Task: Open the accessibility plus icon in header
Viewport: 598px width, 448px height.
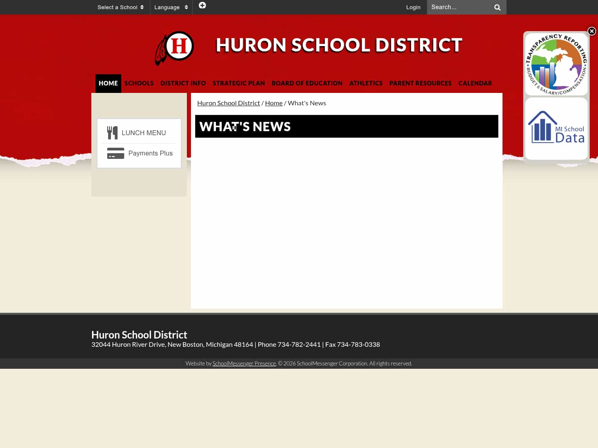Action: tap(202, 5)
